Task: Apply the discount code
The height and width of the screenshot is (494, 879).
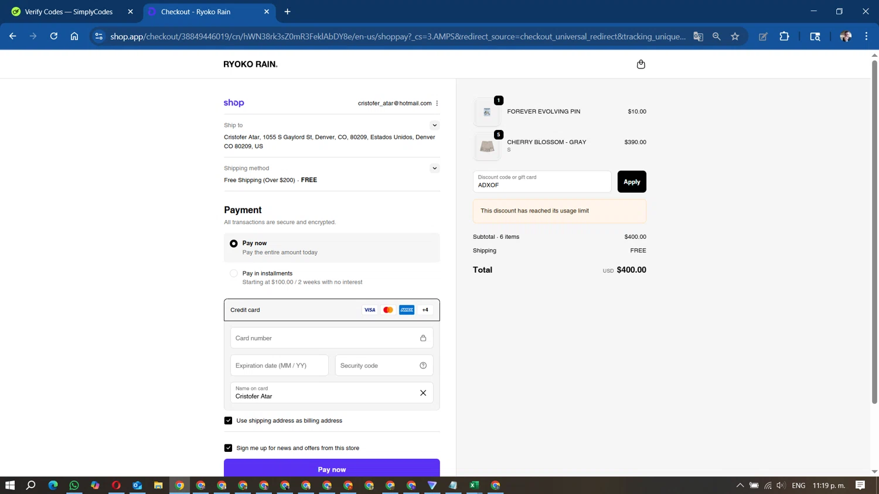Action: (x=632, y=181)
